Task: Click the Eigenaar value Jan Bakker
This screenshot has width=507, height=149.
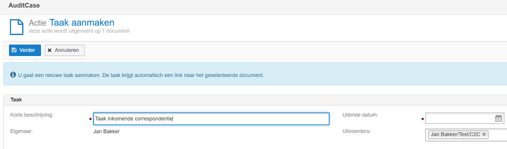Action: click(106, 132)
